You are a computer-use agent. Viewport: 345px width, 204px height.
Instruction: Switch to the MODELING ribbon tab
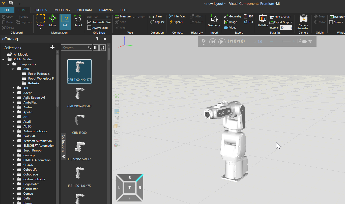tap(62, 10)
